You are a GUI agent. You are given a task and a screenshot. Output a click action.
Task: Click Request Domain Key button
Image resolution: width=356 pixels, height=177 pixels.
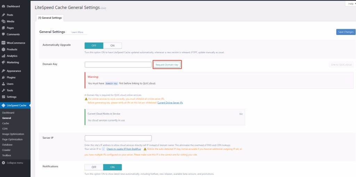pos(167,65)
